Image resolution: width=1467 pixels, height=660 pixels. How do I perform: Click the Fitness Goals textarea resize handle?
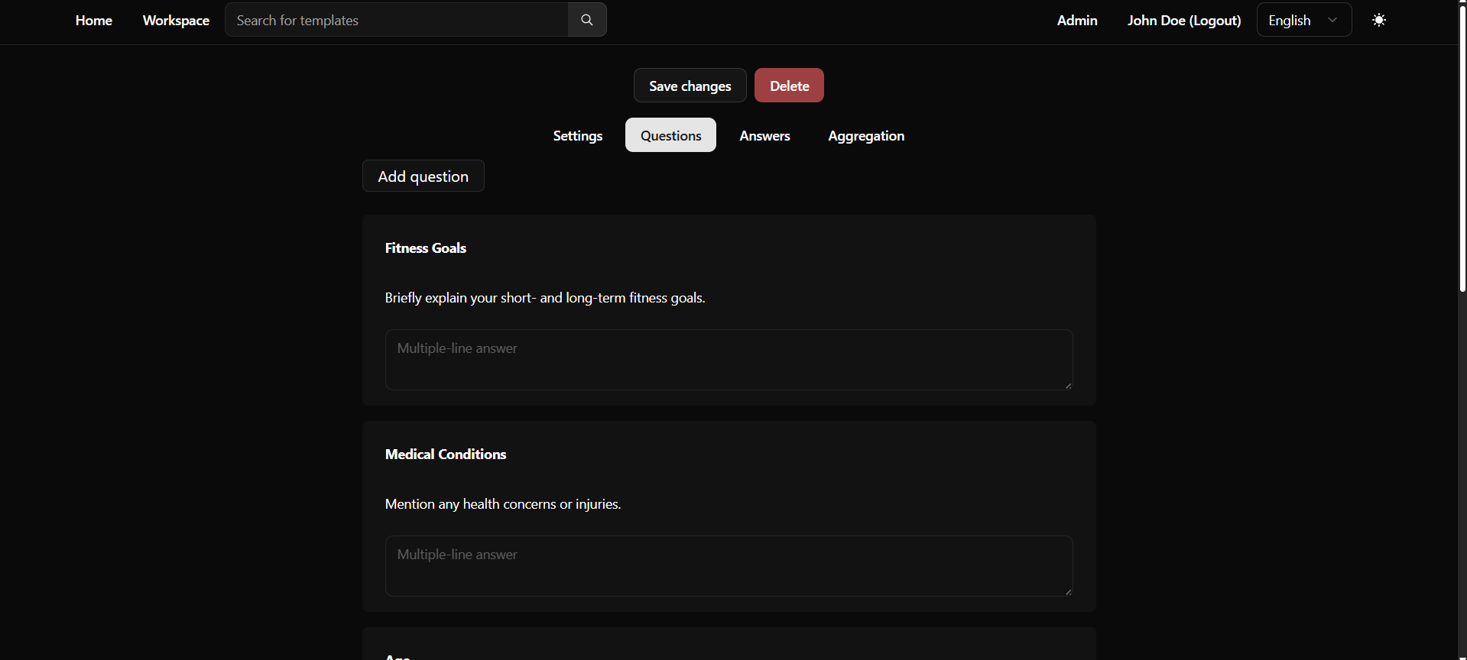1068,385
